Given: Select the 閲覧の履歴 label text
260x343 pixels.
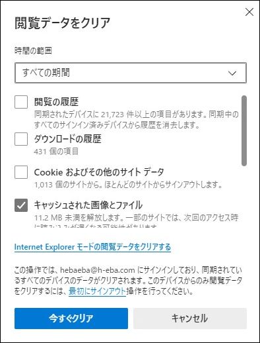Looking at the screenshot, I should (56, 102).
